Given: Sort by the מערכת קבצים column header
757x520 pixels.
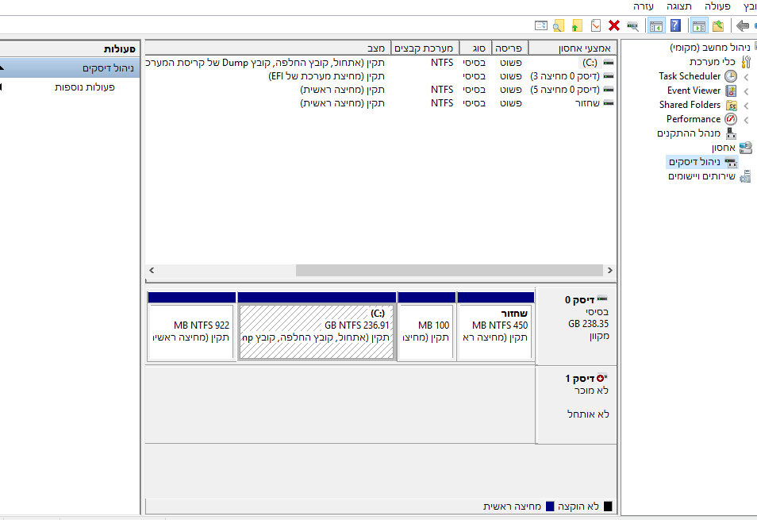Looking at the screenshot, I should point(425,48).
